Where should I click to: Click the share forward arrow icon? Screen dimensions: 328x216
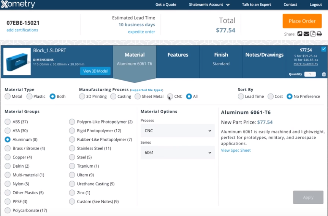300,34
